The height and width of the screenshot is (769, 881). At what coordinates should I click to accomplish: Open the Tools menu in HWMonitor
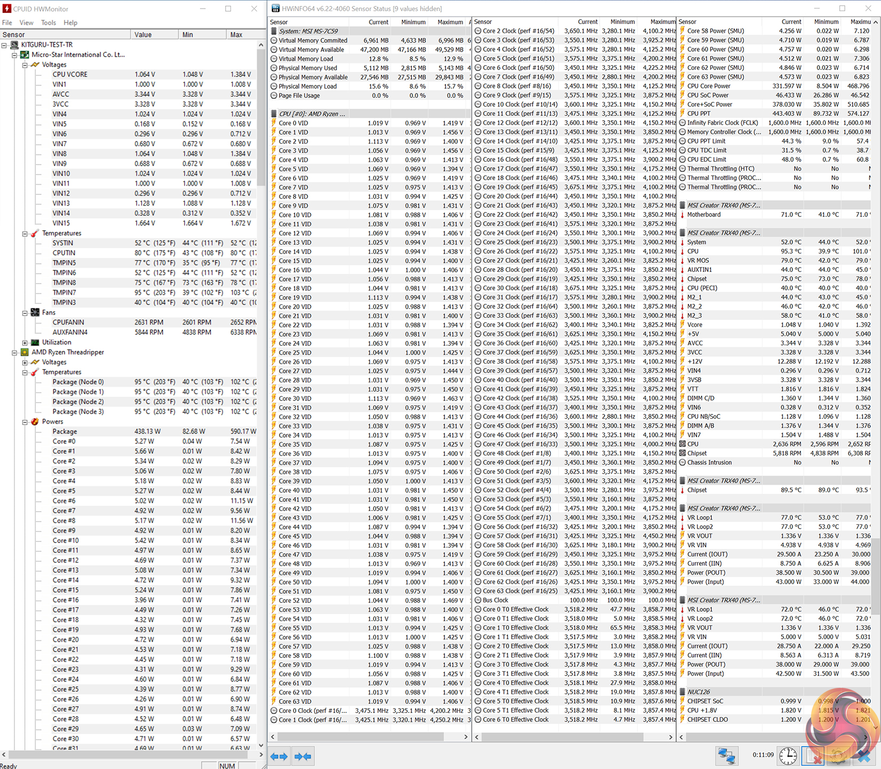[49, 22]
